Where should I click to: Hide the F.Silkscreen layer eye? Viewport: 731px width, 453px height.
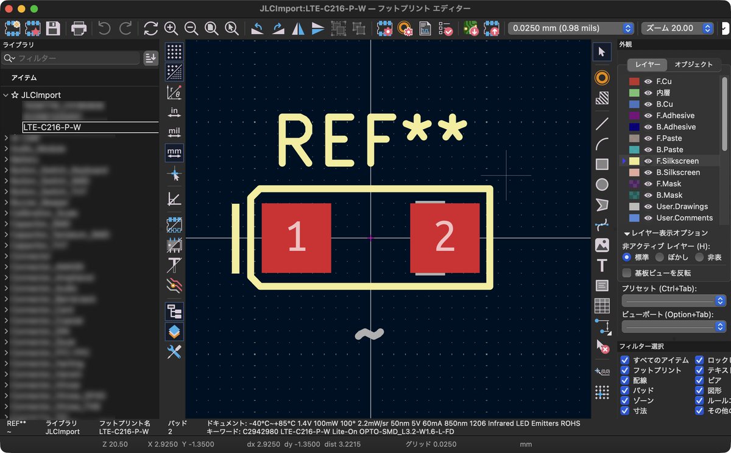tap(648, 161)
